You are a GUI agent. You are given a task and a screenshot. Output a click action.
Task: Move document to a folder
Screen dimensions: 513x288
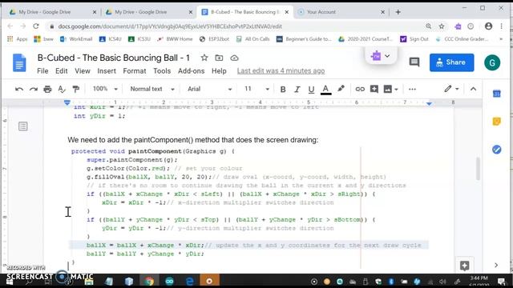pyautogui.click(x=219, y=58)
